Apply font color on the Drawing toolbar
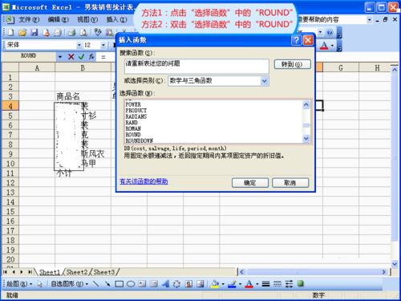 [x=249, y=284]
